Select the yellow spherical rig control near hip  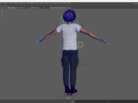pos(81,45)
